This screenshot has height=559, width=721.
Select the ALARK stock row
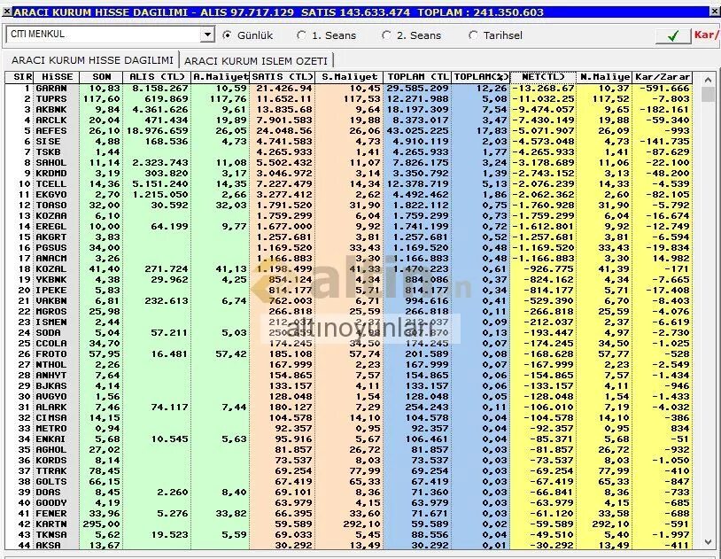[349, 408]
